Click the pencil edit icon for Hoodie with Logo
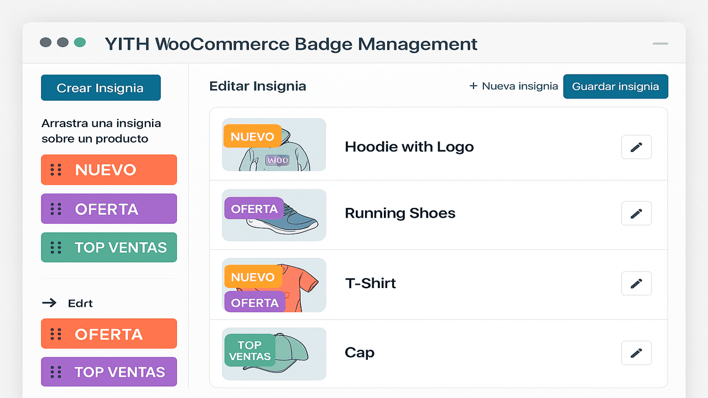This screenshot has width=708, height=398. tap(636, 147)
